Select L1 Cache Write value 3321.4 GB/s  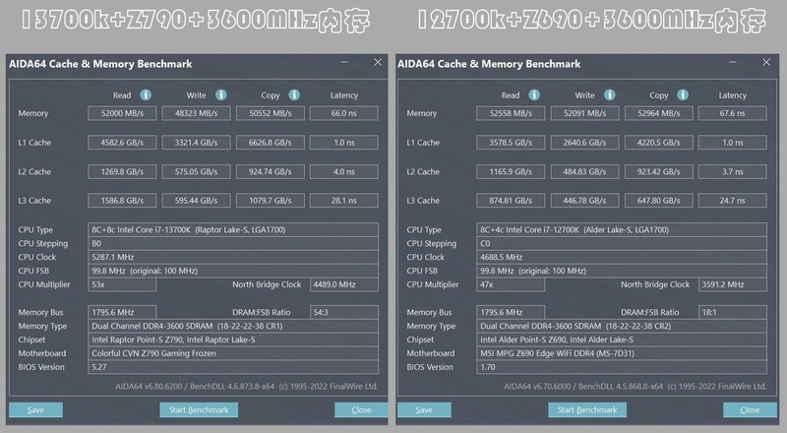[x=196, y=143]
